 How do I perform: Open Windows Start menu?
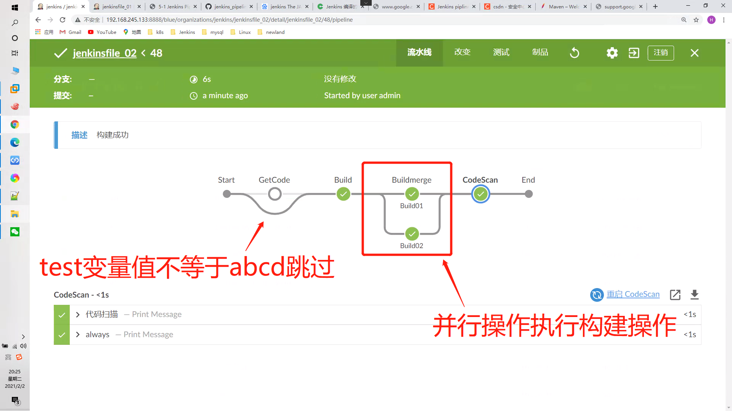point(15,7)
